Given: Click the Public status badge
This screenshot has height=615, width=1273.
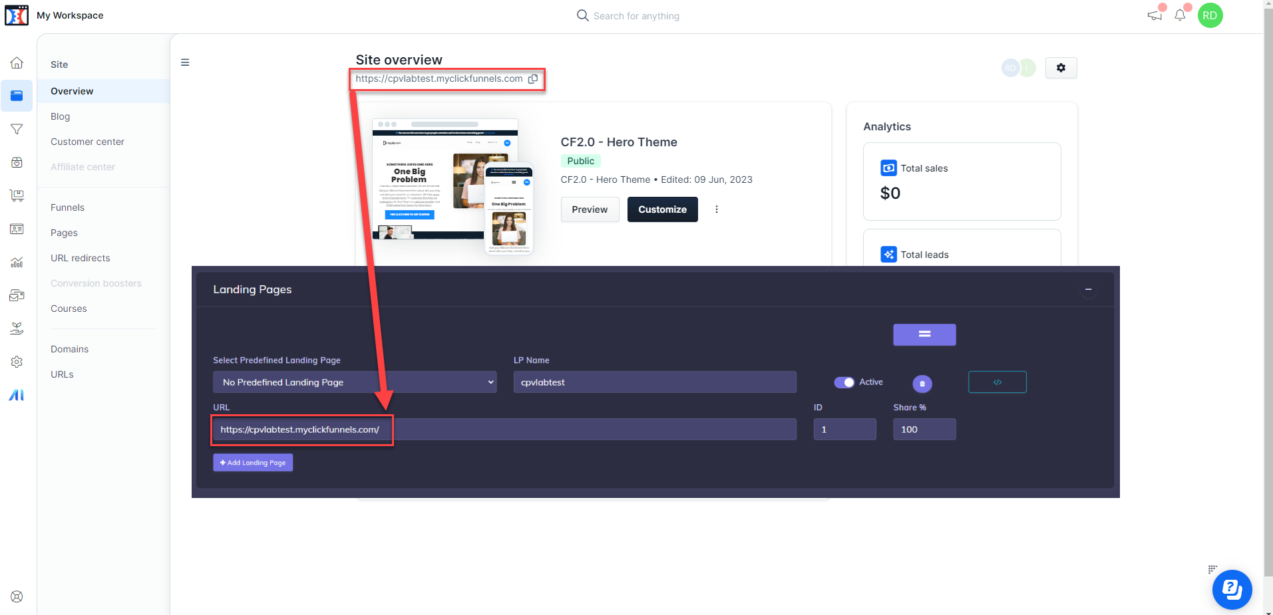Looking at the screenshot, I should tap(581, 161).
